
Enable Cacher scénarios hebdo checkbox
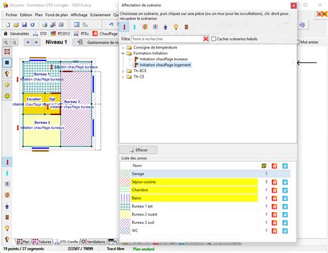(x=214, y=39)
